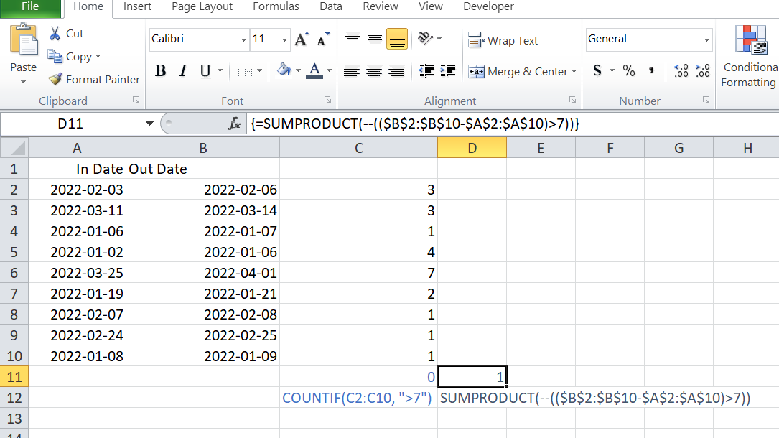Open Alignment dialog launcher
This screenshot has height=438, width=779.
pyautogui.click(x=572, y=101)
